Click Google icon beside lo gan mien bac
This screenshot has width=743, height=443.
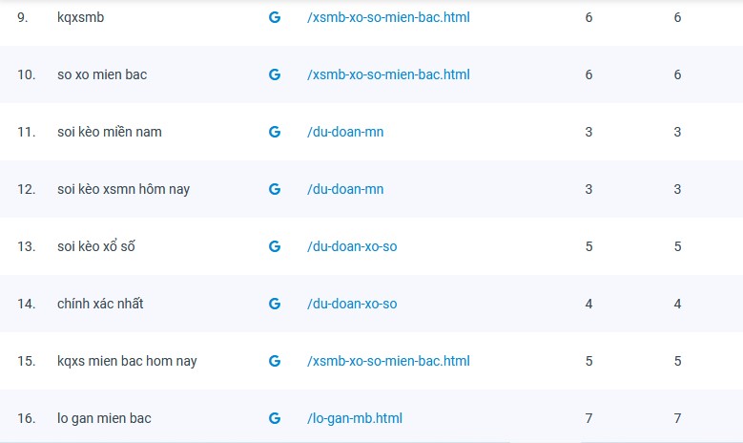pos(275,418)
